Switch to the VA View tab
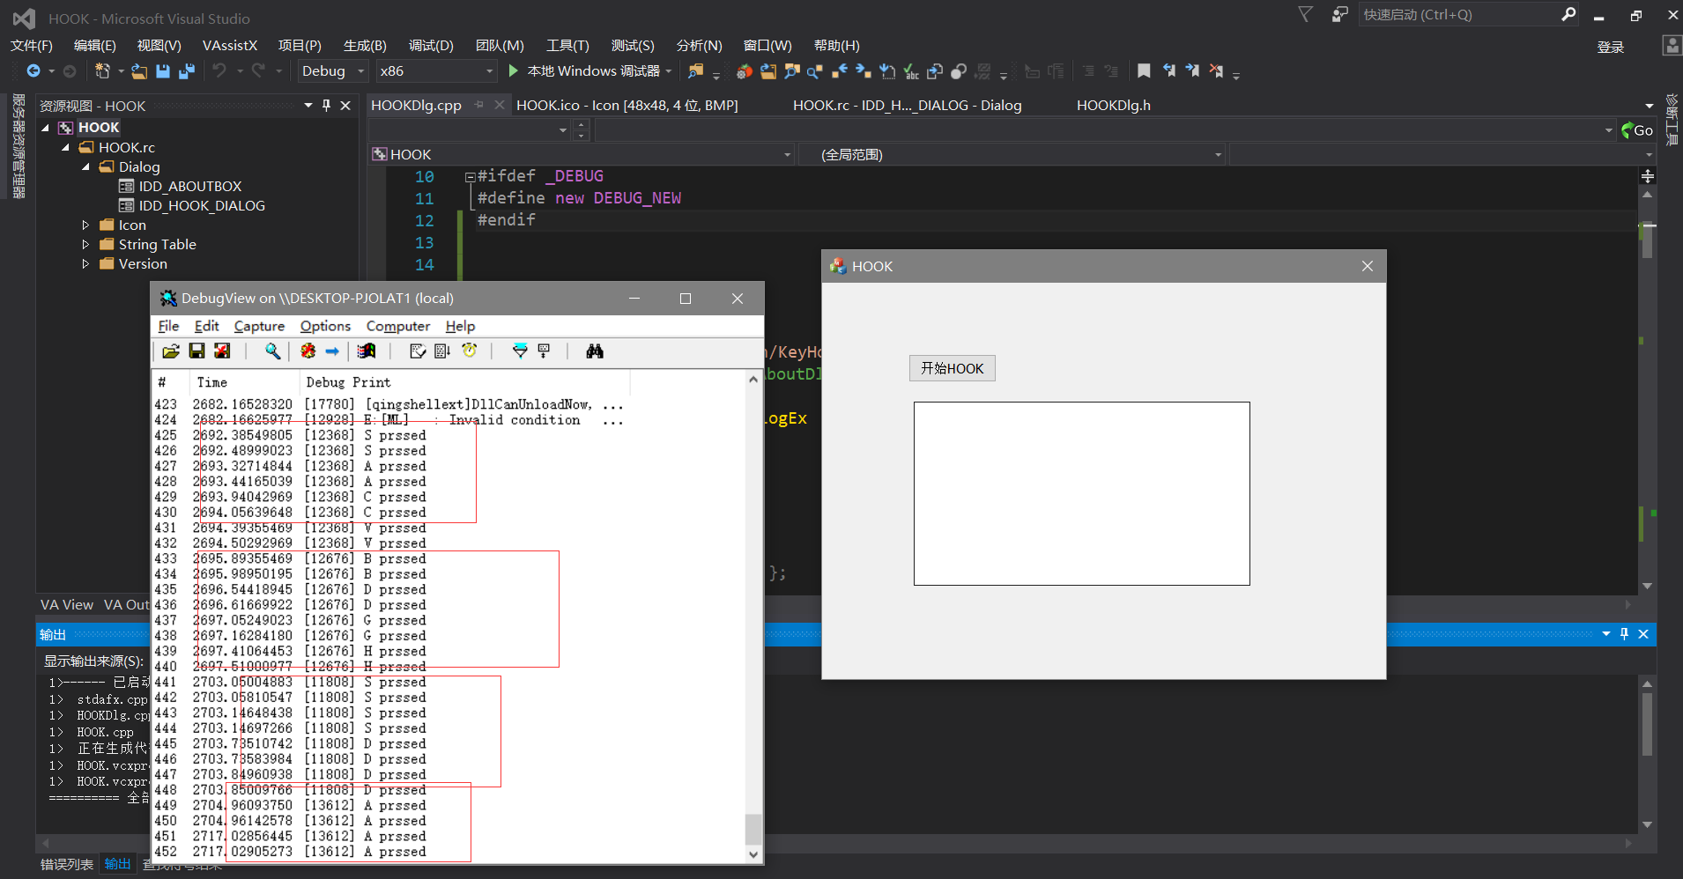This screenshot has width=1683, height=879. click(67, 604)
